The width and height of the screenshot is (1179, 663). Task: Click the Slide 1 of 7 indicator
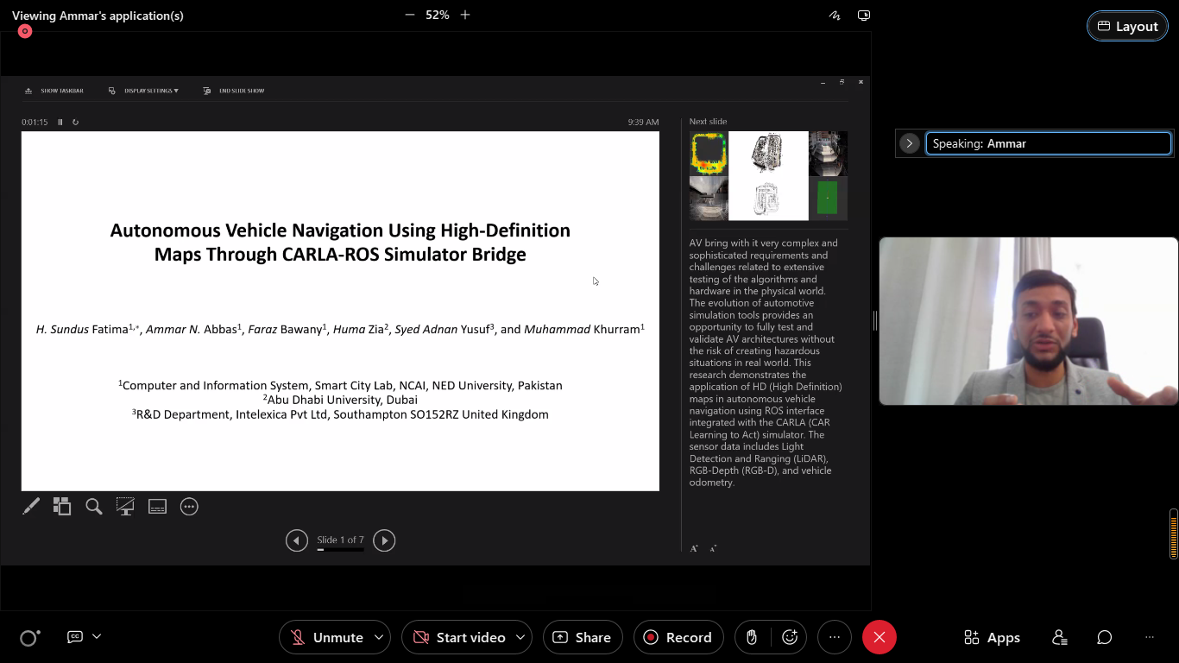[340, 540]
